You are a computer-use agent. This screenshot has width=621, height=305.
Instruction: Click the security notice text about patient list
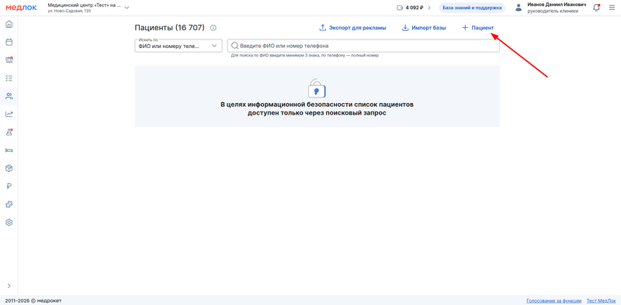click(x=317, y=108)
